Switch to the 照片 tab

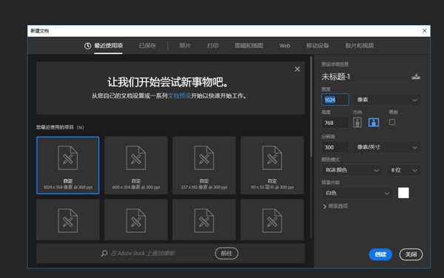[x=185, y=46]
